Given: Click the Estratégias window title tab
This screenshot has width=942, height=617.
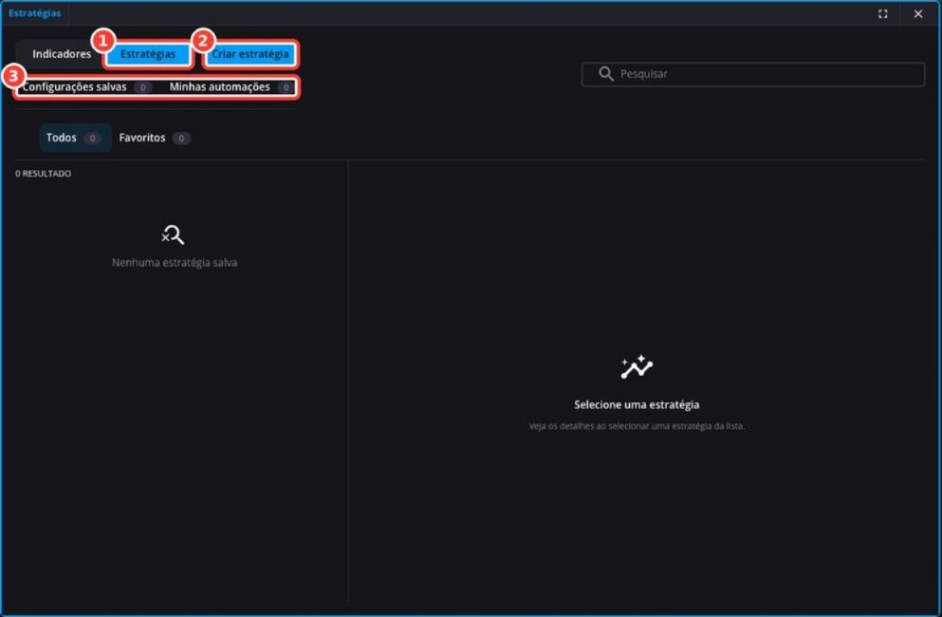Looking at the screenshot, I should pyautogui.click(x=35, y=13).
